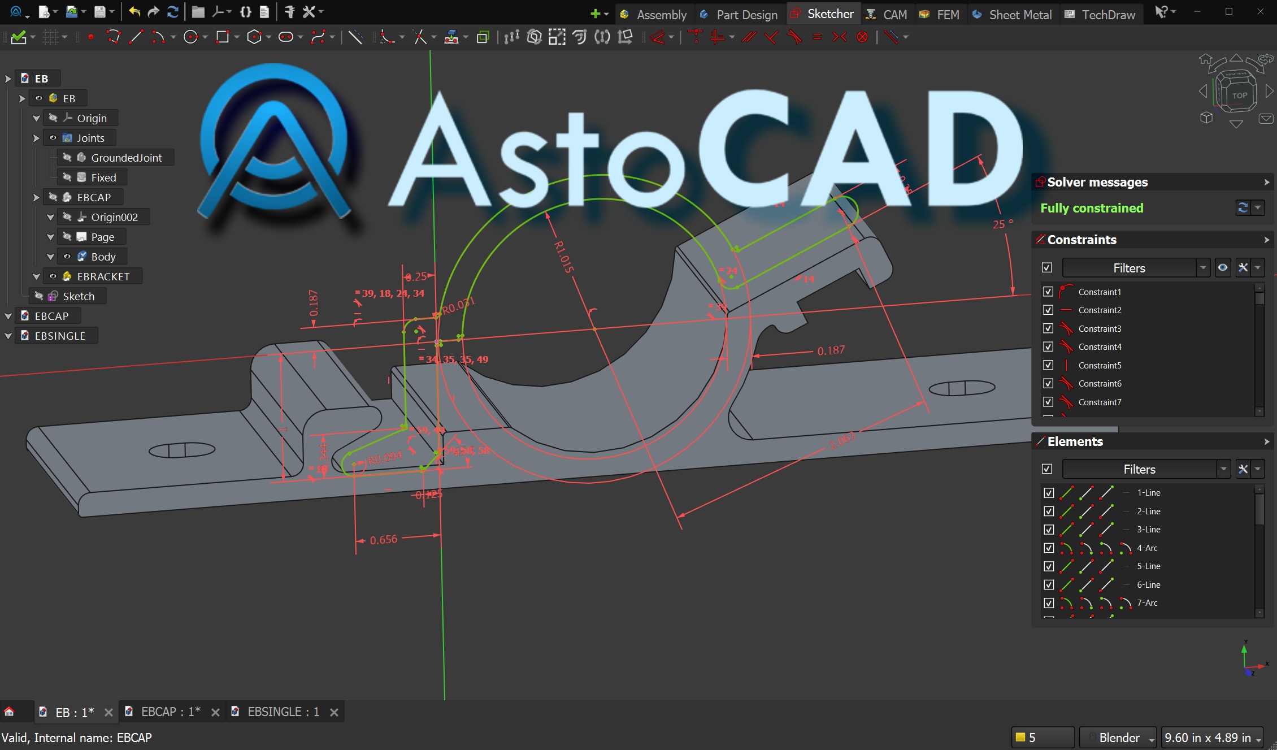The width and height of the screenshot is (1277, 750).
Task: Expand the EBCAP tree node in EB
Action: 36,197
